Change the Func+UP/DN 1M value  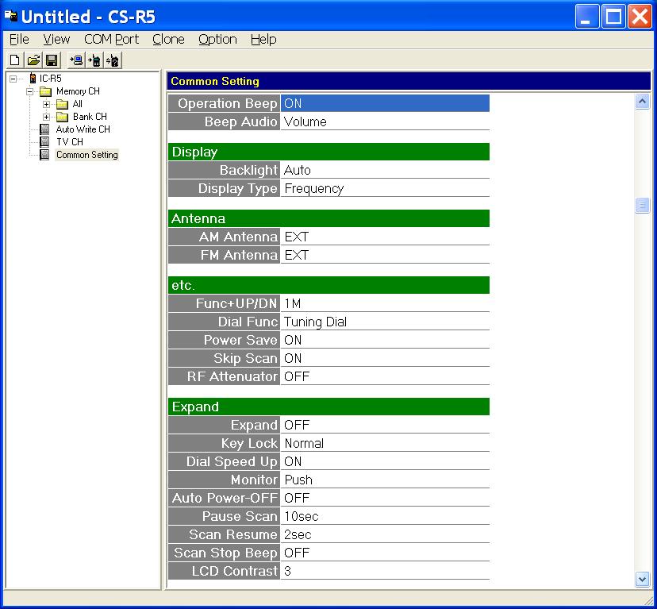[x=385, y=303]
